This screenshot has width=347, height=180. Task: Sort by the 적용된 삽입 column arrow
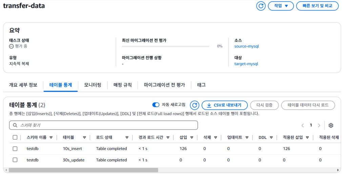(x=307, y=138)
